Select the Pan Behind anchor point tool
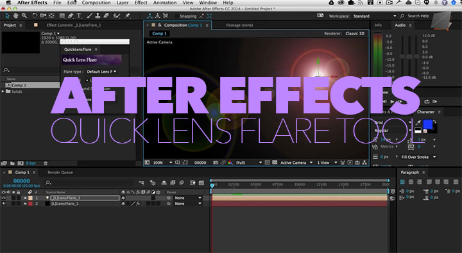The width and height of the screenshot is (462, 253). pyautogui.click(x=51, y=15)
